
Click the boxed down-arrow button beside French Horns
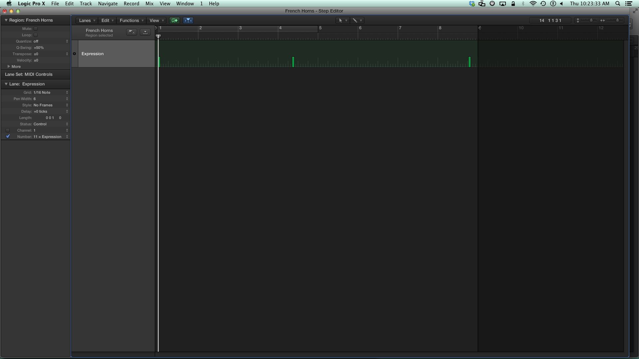pos(145,32)
